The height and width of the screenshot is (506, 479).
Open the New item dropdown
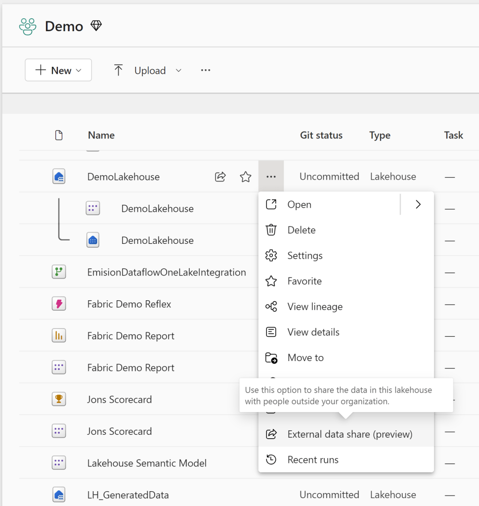58,70
